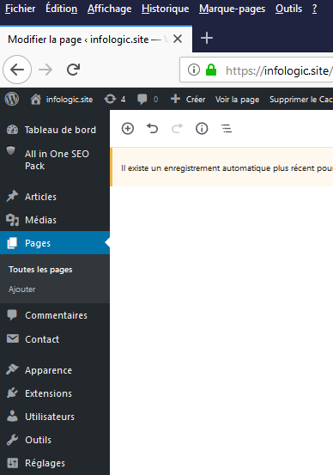333x475 pixels.
Task: Open the infologic.site home link
Action: (x=62, y=100)
